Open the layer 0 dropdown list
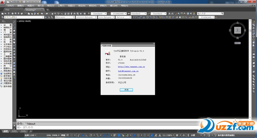 point(24,17)
